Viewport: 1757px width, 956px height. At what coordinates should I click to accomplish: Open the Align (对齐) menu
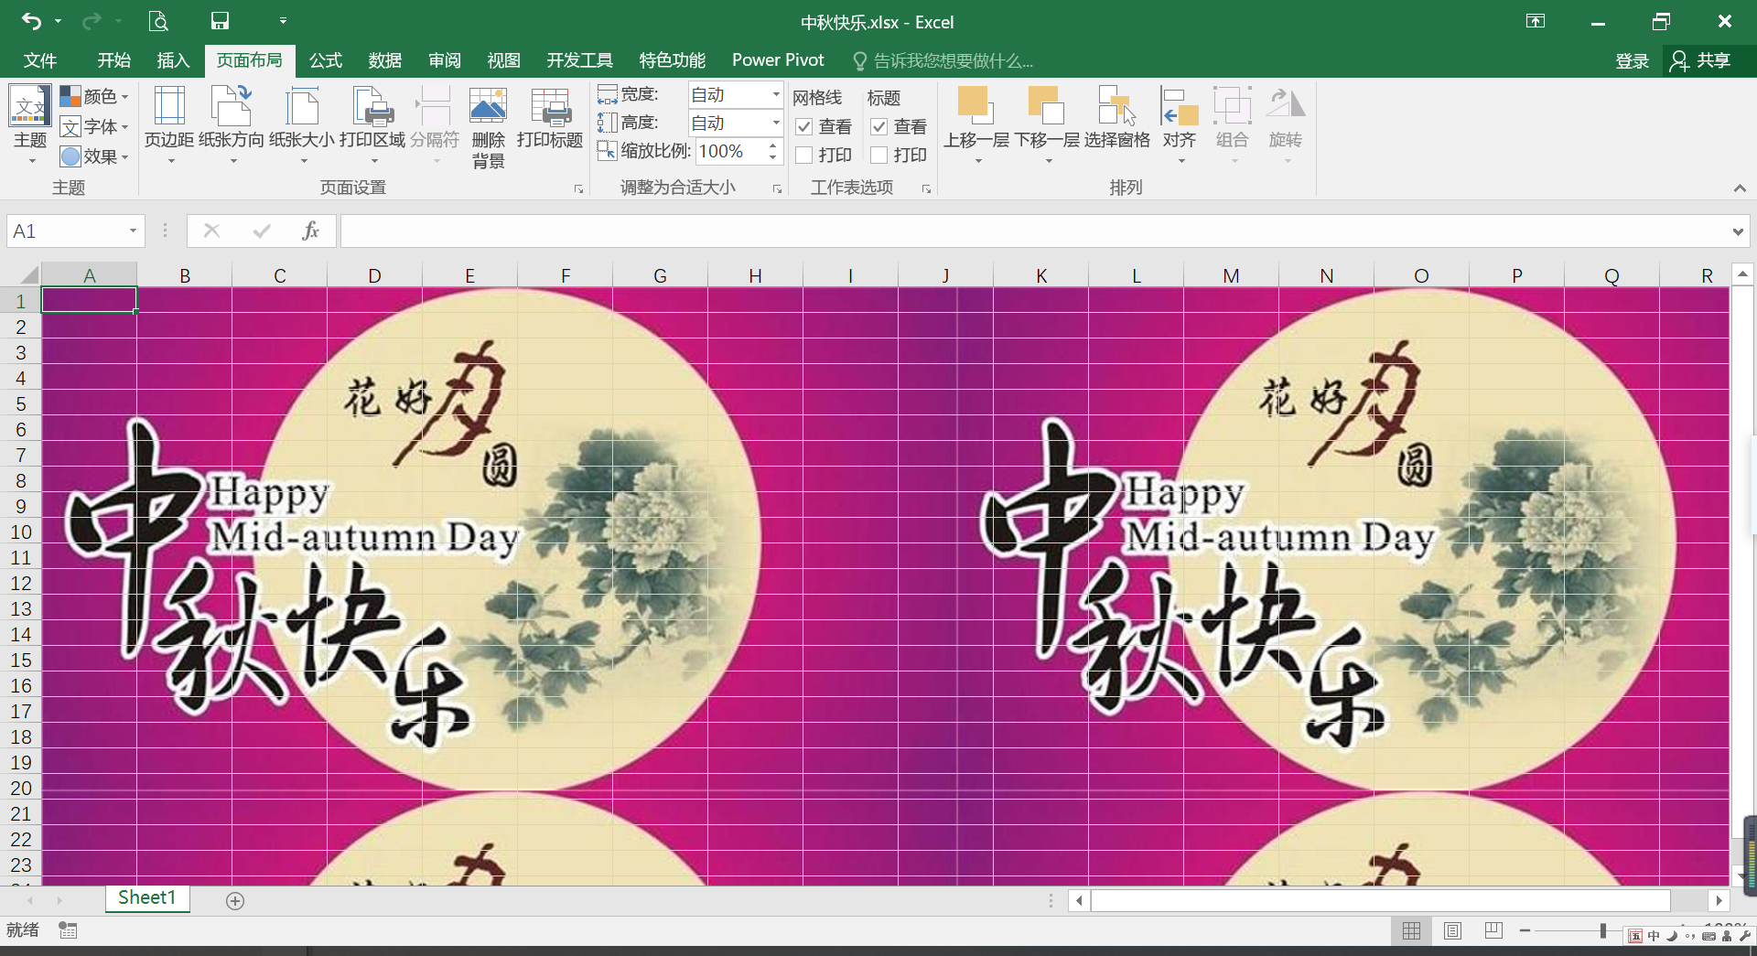(1180, 126)
